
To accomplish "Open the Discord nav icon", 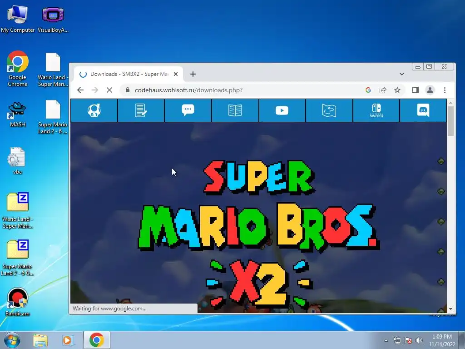I will pos(423,110).
